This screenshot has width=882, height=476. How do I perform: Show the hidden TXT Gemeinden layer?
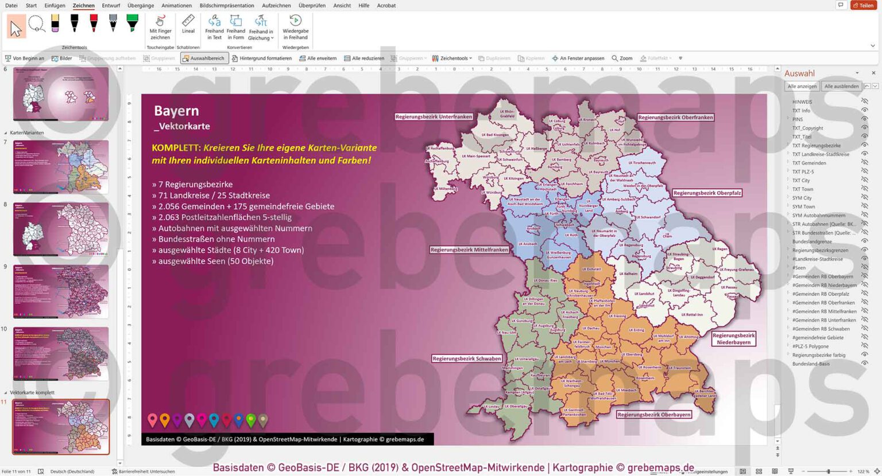tap(866, 163)
